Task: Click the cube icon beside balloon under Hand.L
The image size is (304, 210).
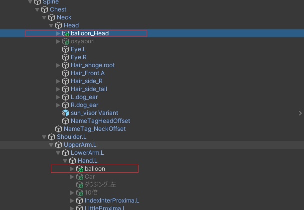Action: (79, 169)
